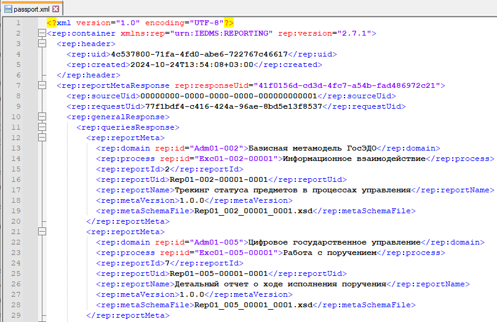Image resolution: width=497 pixels, height=322 pixels.
Task: Collapse the rep:header fold on line 3
Action: (42, 44)
